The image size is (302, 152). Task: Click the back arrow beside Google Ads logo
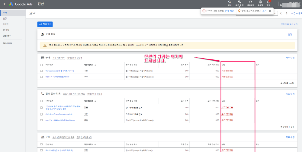tap(4, 4)
